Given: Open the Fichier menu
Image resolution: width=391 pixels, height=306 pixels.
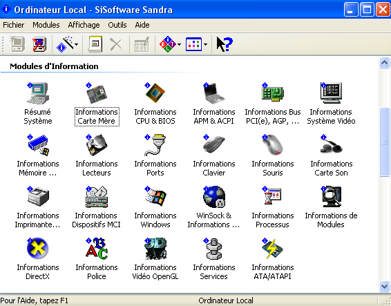Looking at the screenshot, I should (x=13, y=25).
